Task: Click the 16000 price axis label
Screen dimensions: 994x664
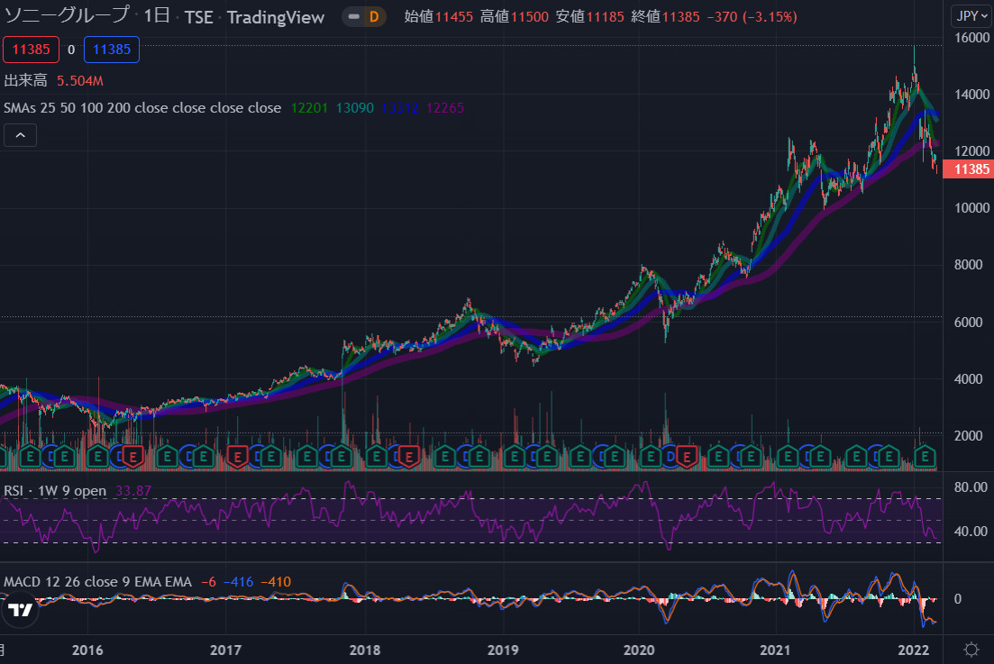Action: click(971, 37)
